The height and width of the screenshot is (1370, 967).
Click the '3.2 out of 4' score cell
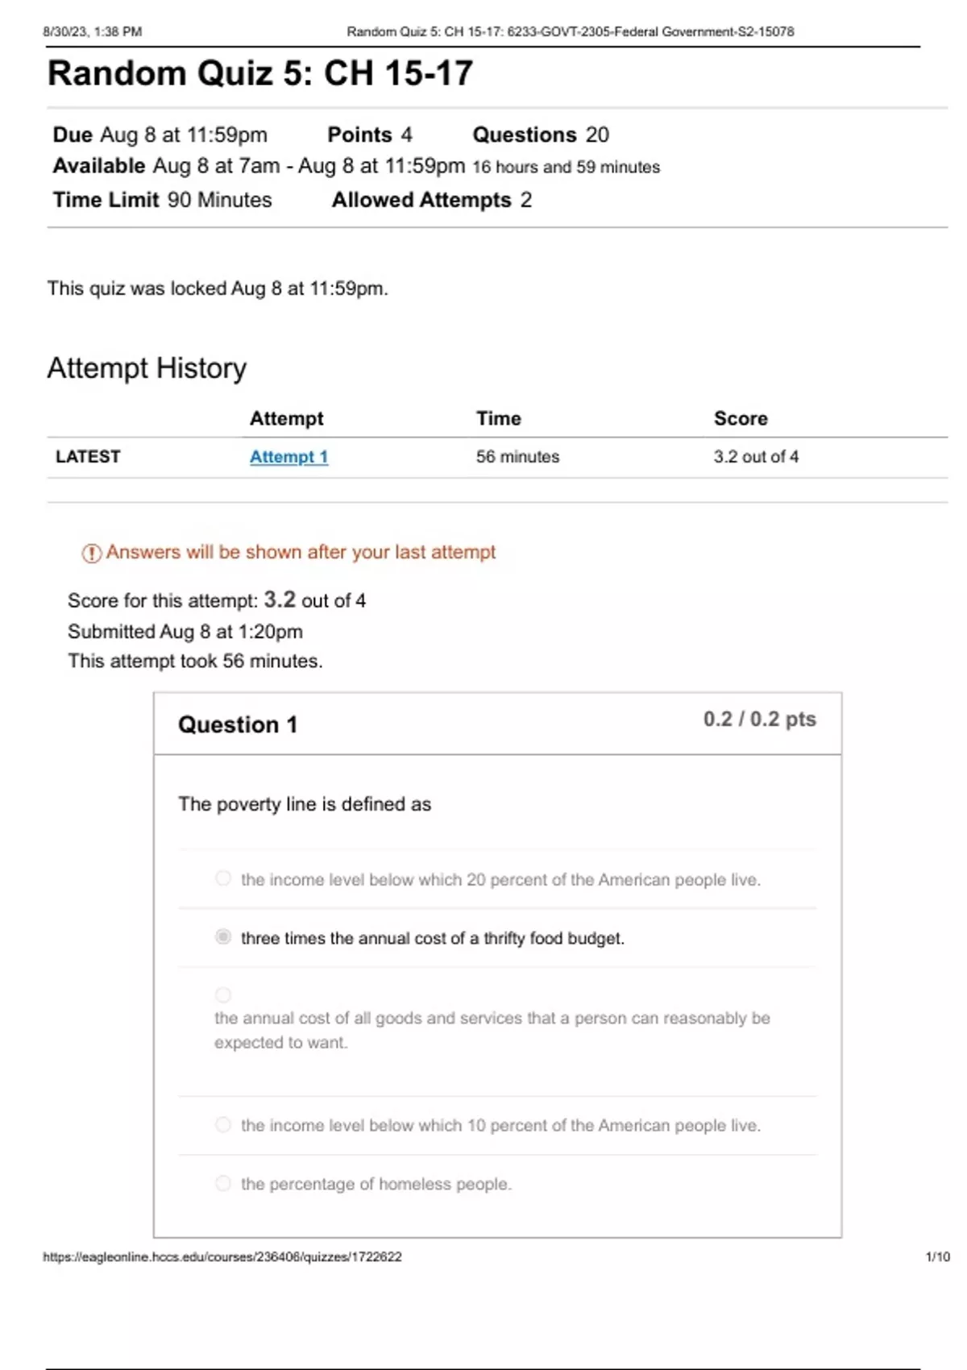pos(756,457)
